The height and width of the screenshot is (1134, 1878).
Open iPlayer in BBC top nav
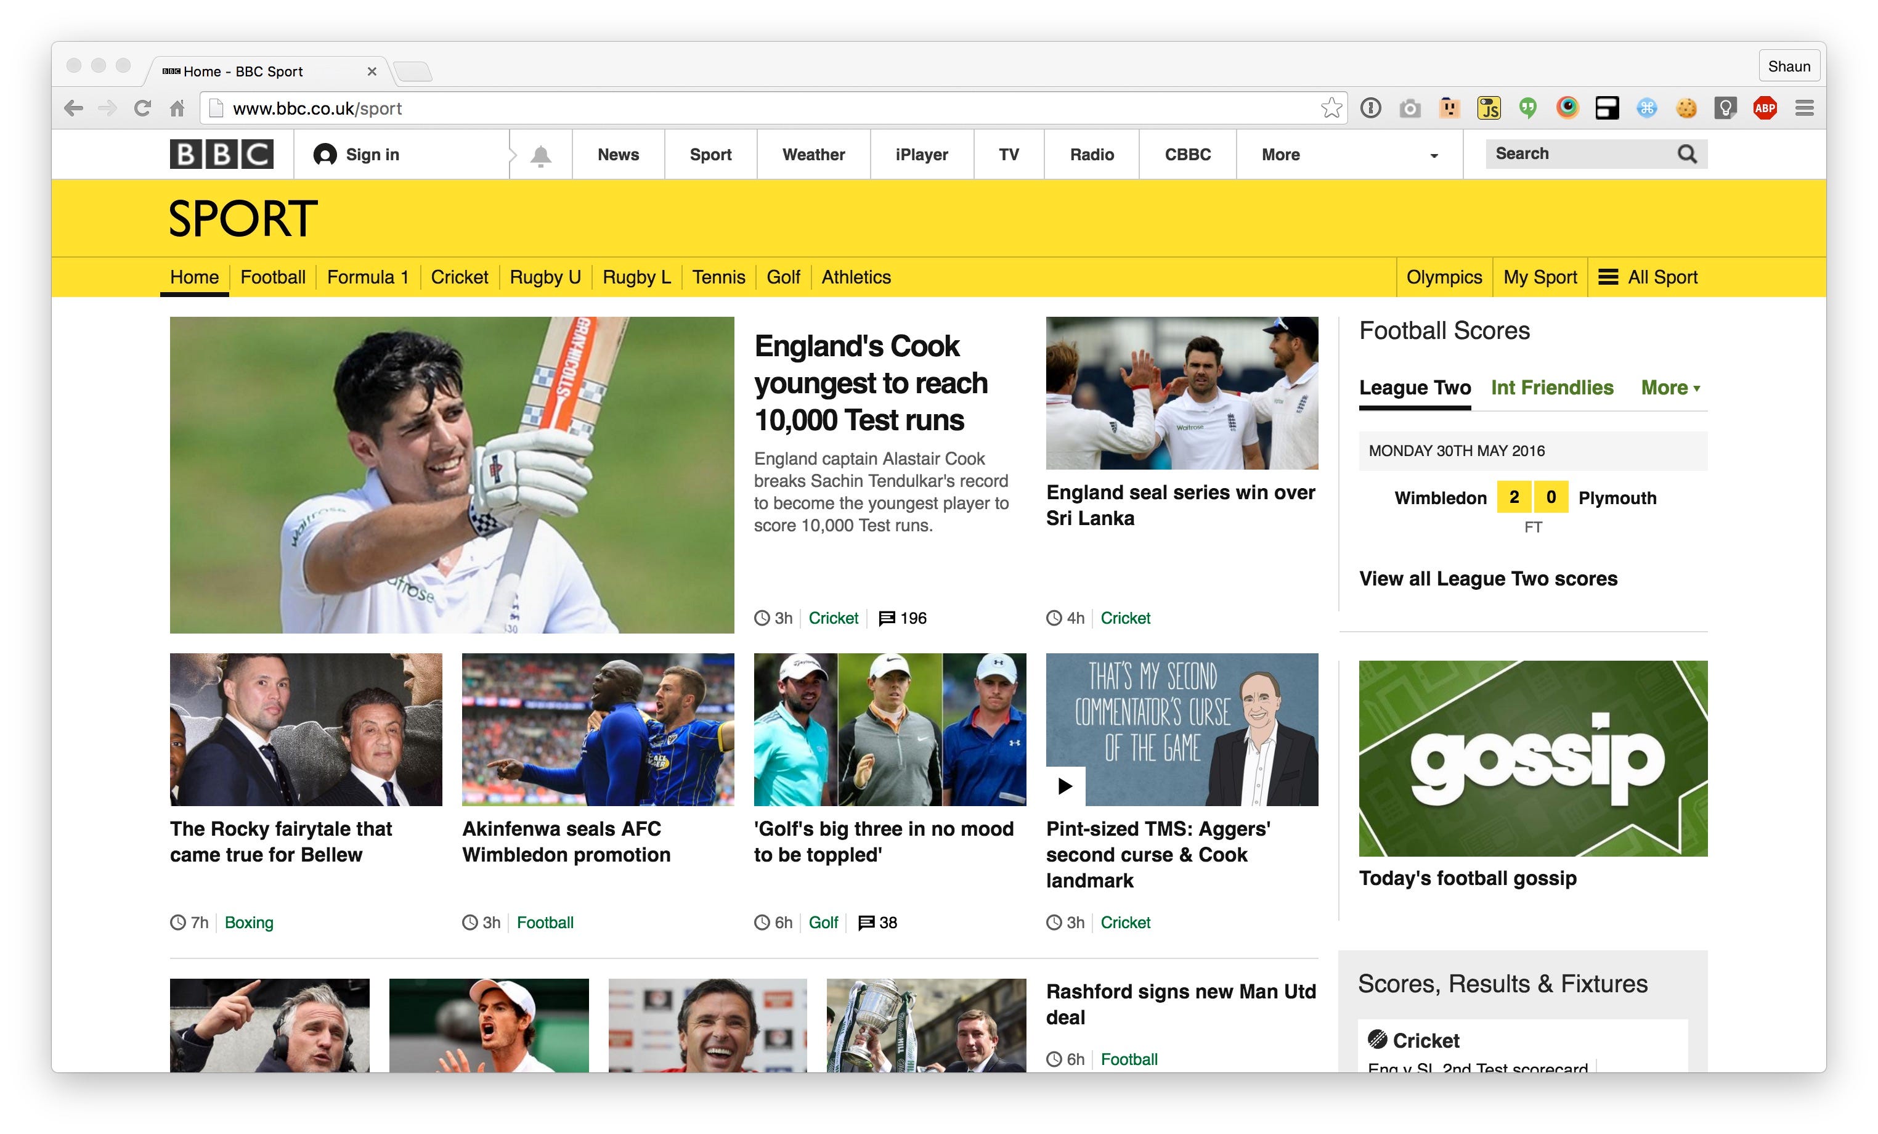coord(922,155)
